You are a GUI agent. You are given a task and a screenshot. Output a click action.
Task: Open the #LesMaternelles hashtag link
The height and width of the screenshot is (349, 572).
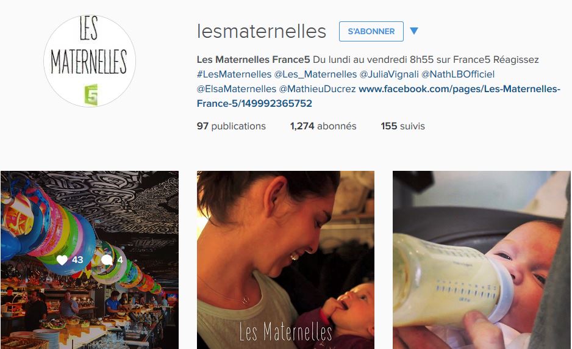tap(234, 74)
